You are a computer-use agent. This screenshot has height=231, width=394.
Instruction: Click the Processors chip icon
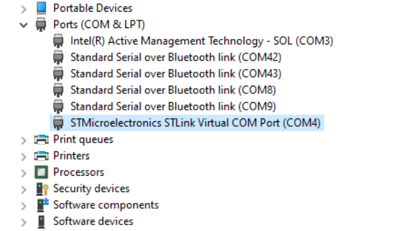(41, 172)
